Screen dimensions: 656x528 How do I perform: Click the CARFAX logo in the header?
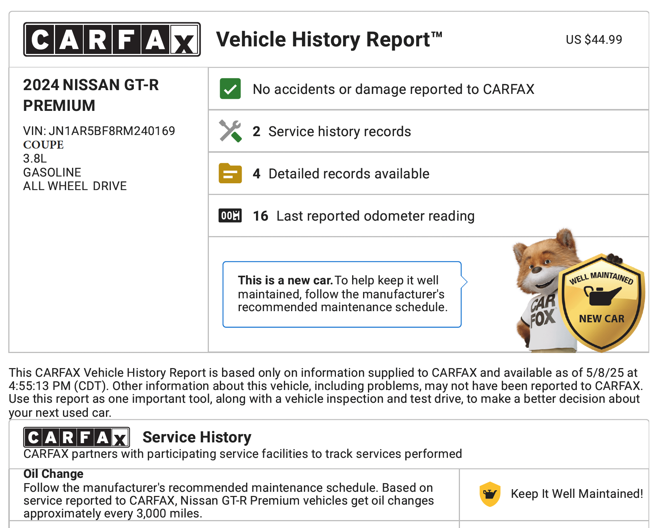tap(112, 39)
